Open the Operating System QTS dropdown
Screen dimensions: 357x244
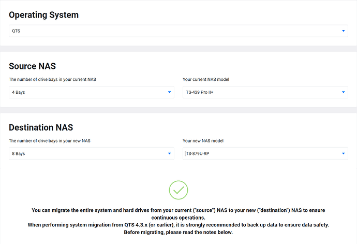178,31
